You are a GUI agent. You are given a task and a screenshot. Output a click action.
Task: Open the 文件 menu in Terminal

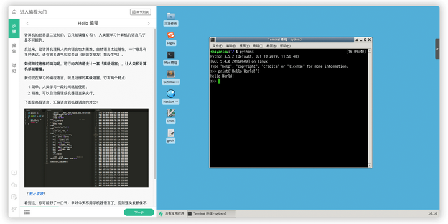point(217,45)
